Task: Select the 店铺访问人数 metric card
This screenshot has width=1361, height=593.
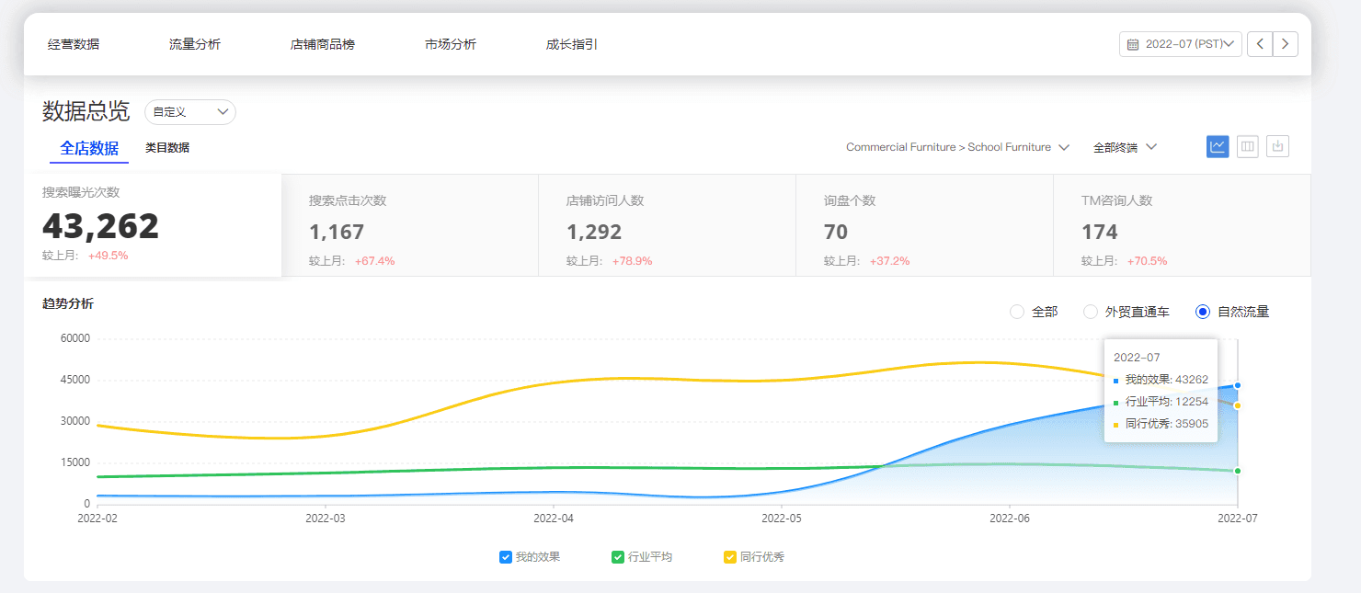Action: pyautogui.click(x=667, y=225)
